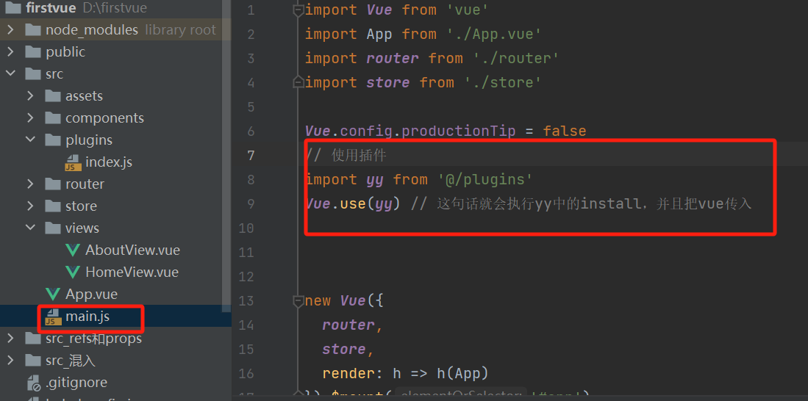808x401 pixels.
Task: Click 'store,' on line 15
Action: coord(348,349)
